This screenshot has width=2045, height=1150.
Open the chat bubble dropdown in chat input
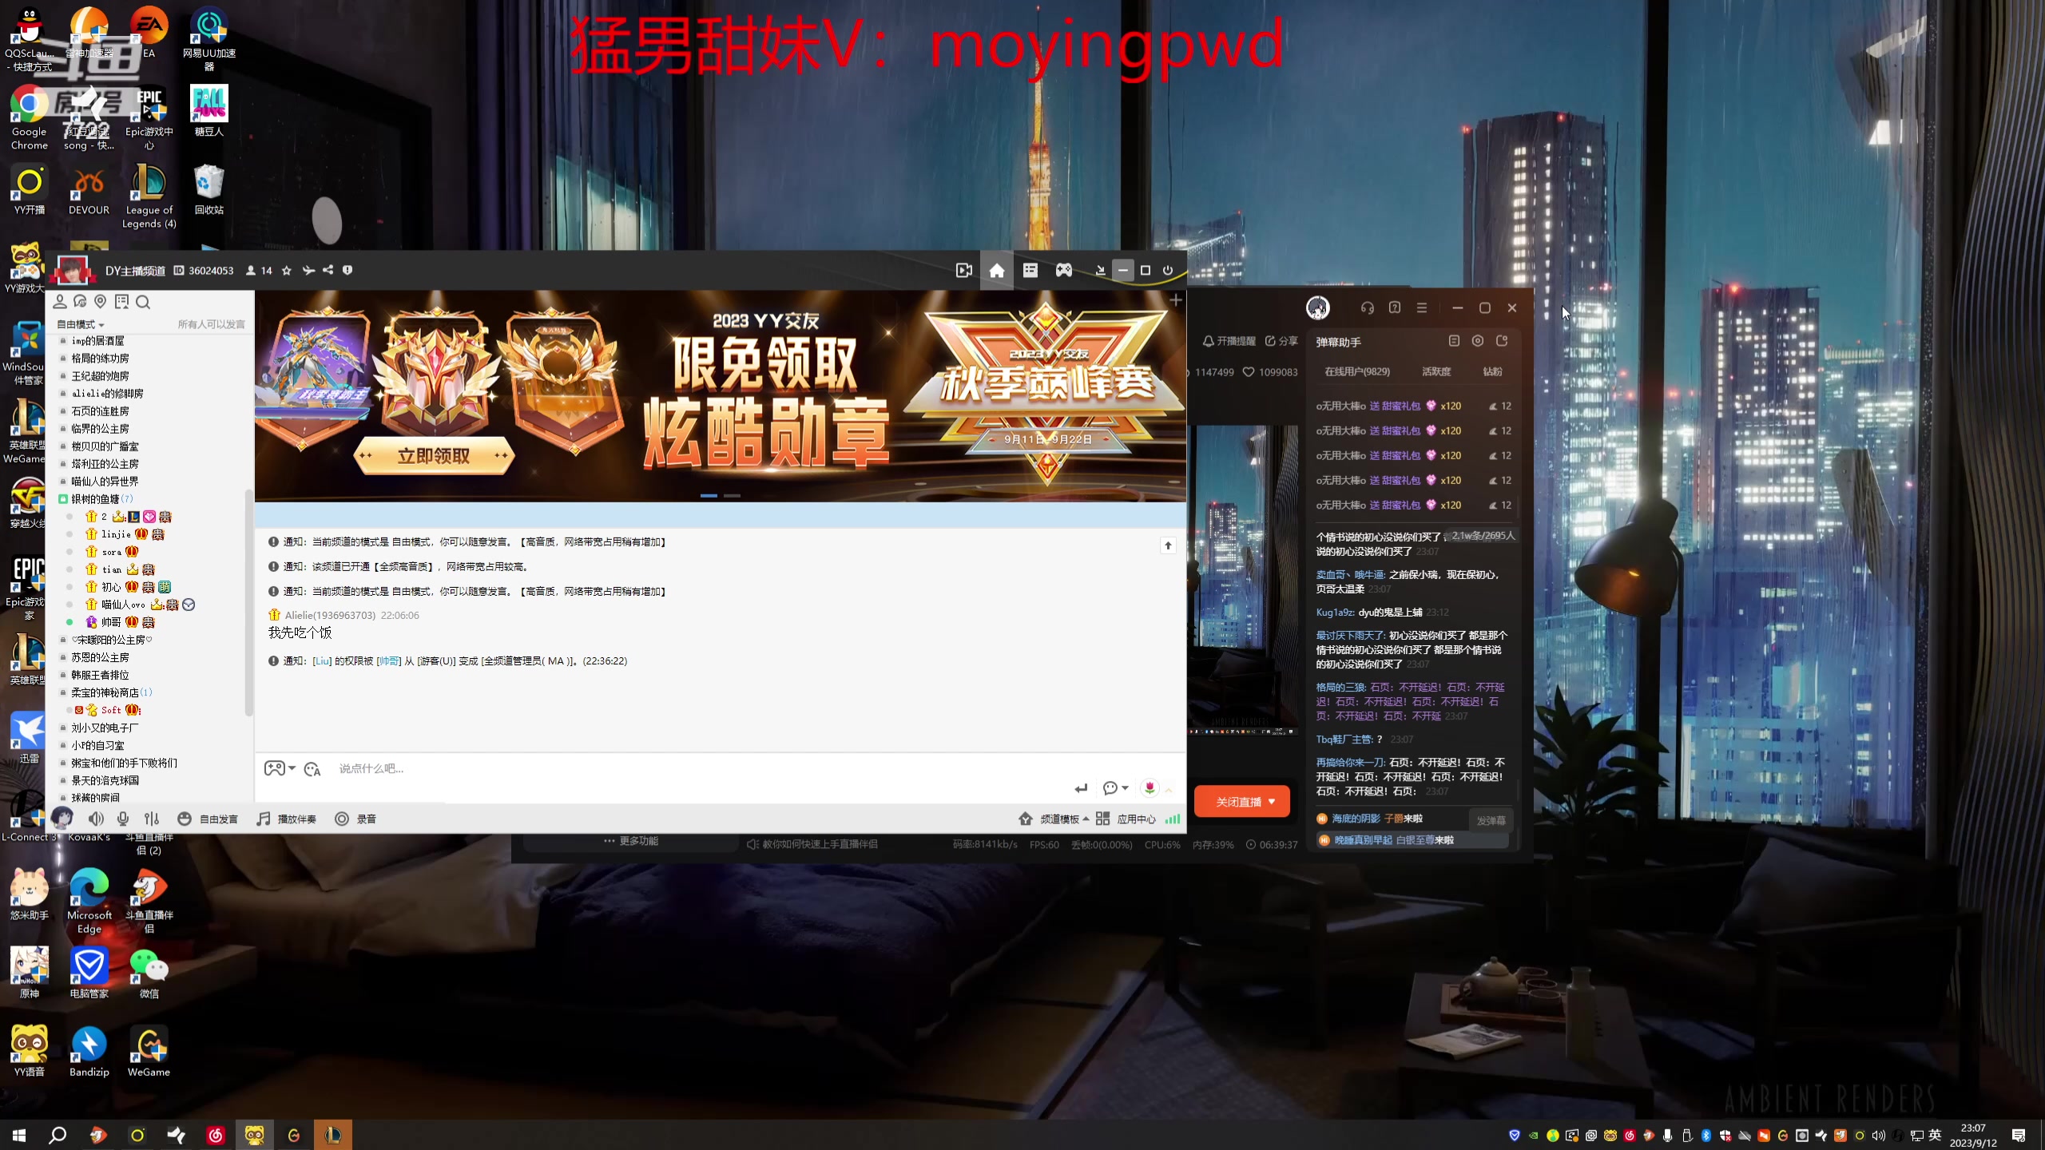coord(1115,788)
